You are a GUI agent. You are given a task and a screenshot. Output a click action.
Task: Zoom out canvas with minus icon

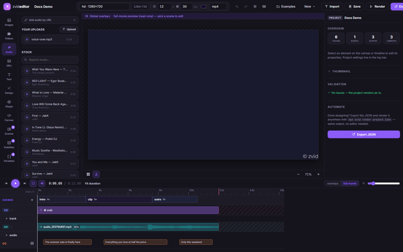(298, 174)
